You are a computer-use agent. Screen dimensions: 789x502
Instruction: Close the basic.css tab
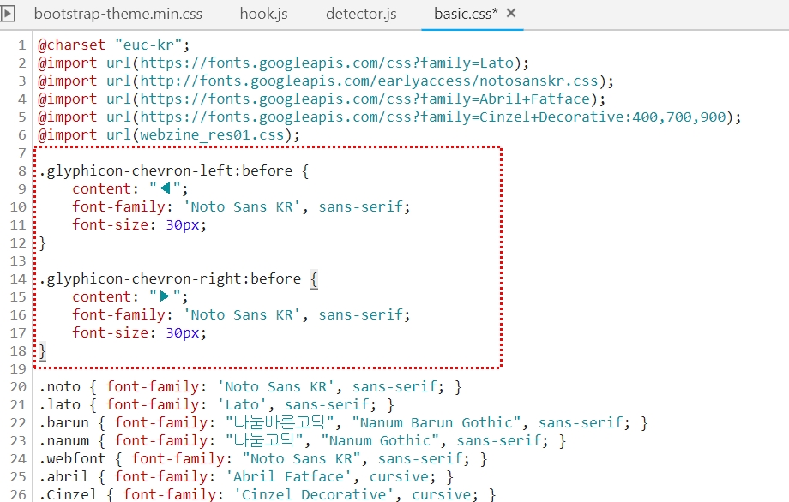click(x=512, y=14)
